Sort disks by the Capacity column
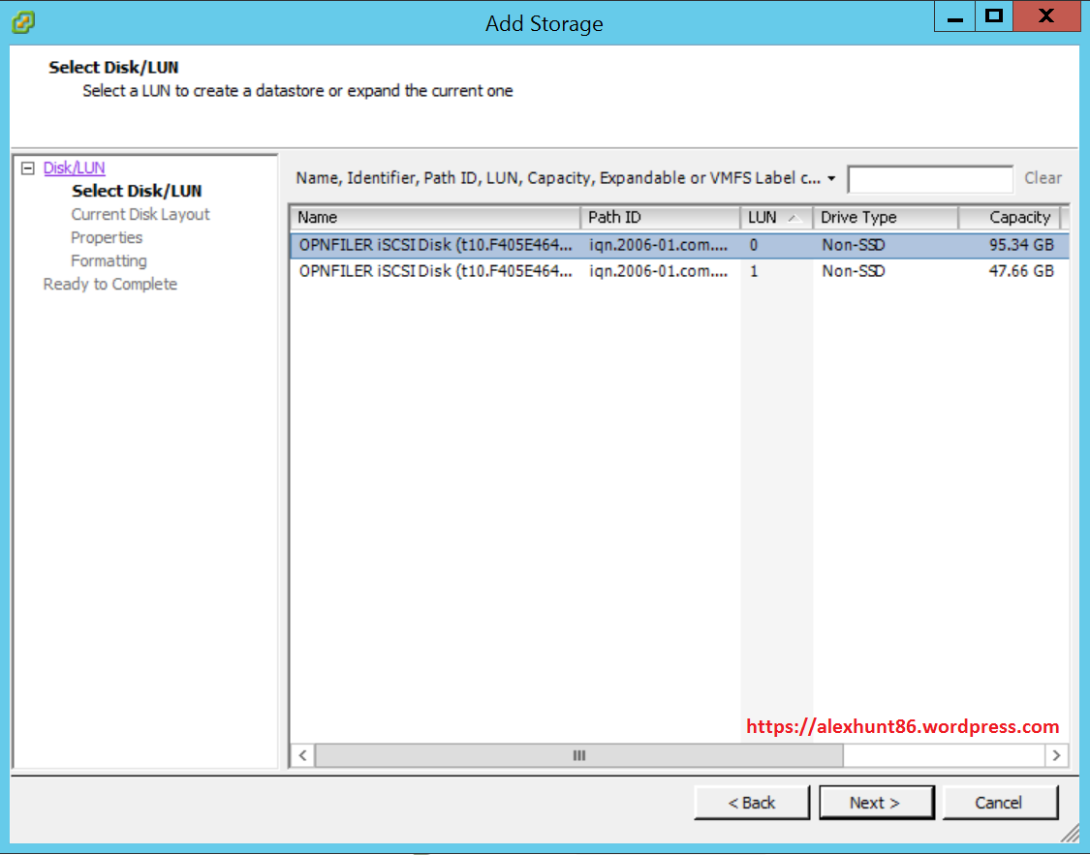The height and width of the screenshot is (855, 1090). click(1011, 217)
